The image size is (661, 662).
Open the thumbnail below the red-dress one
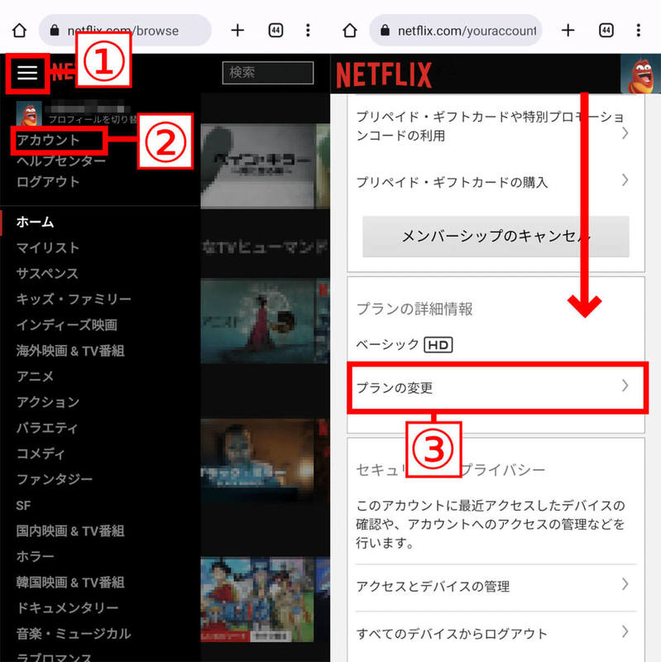pos(257,461)
